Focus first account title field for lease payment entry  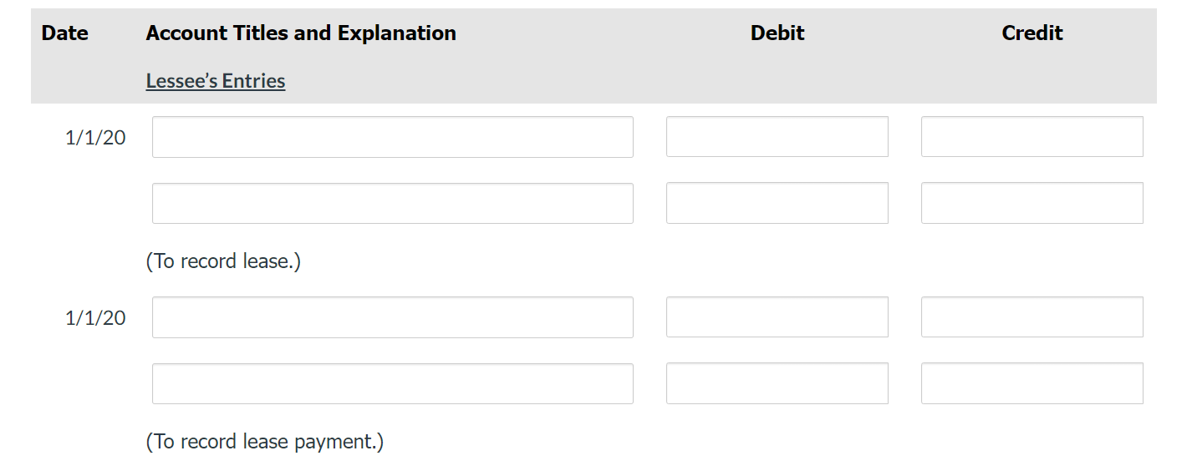tap(392, 317)
